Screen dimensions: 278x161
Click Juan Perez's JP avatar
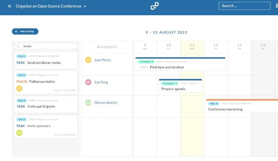pyautogui.click(x=88, y=60)
